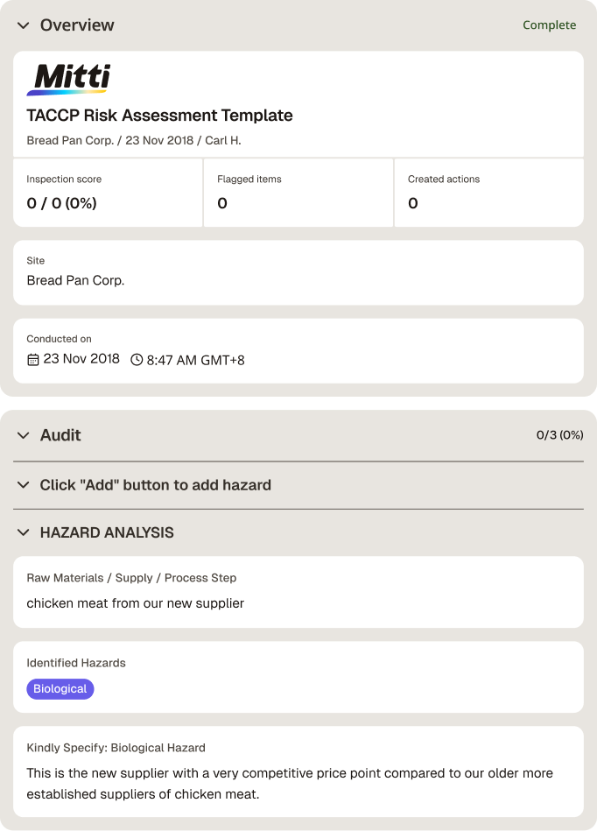
Task: Select the Biological hazard tag
Action: 60,689
